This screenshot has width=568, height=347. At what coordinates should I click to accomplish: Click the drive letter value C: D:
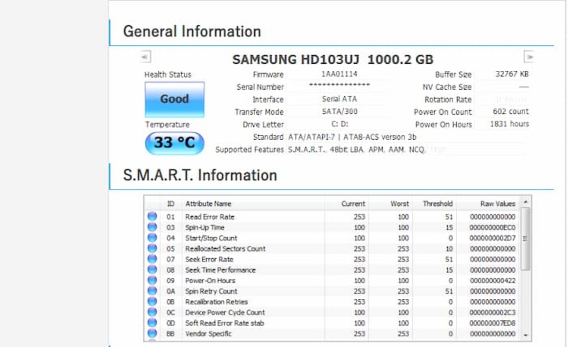339,124
